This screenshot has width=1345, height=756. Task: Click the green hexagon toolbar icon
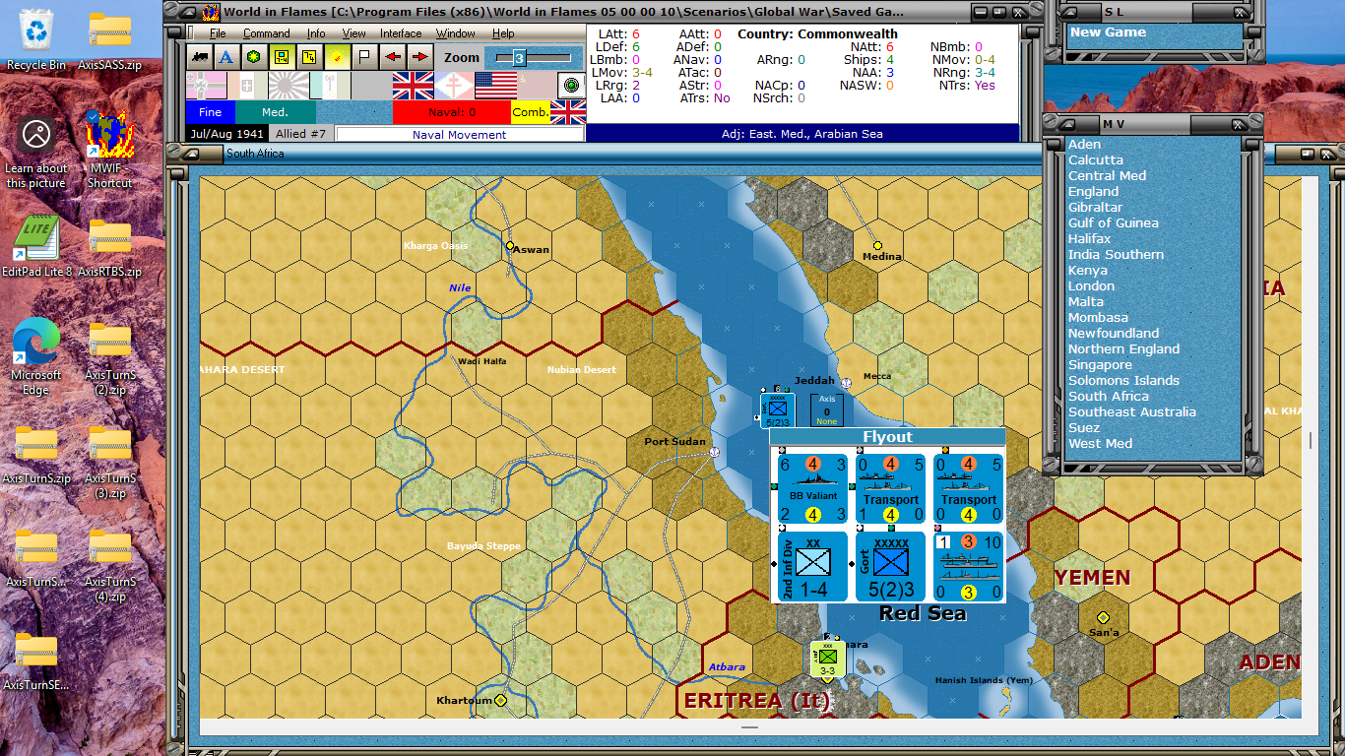click(x=254, y=57)
